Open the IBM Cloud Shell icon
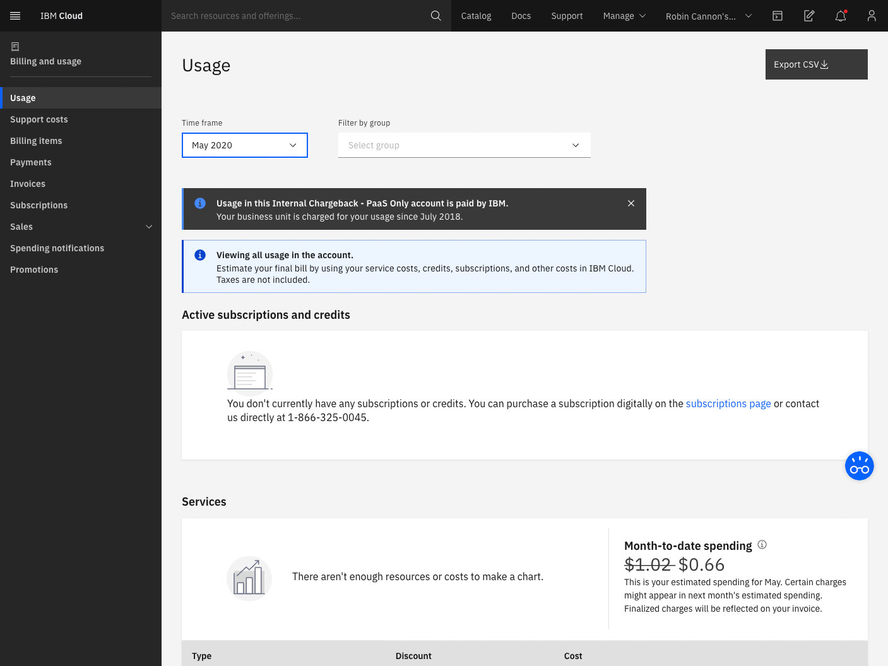This screenshot has width=888, height=666. (x=778, y=16)
